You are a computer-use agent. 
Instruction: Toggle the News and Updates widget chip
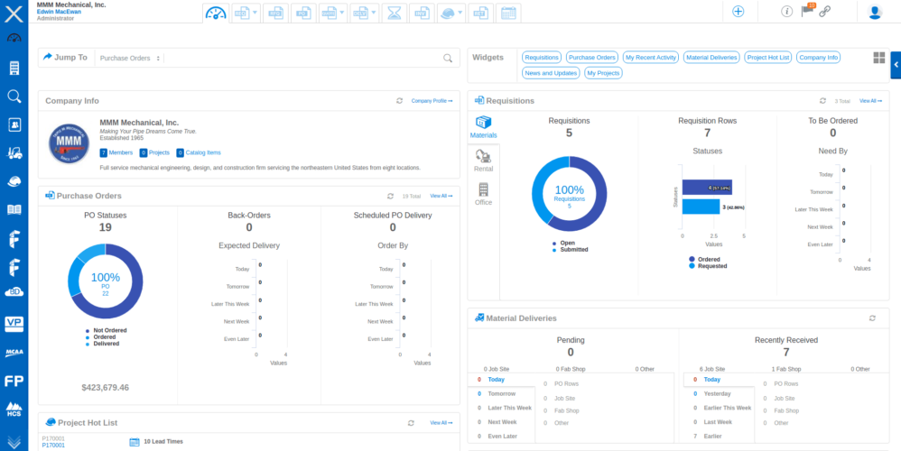pos(551,73)
